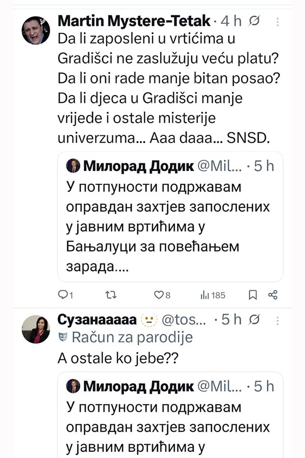Open Сузанааааа's profile avatar
The image size is (305, 458).
coord(35,329)
